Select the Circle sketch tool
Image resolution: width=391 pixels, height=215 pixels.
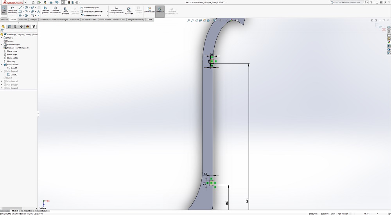[26, 8]
